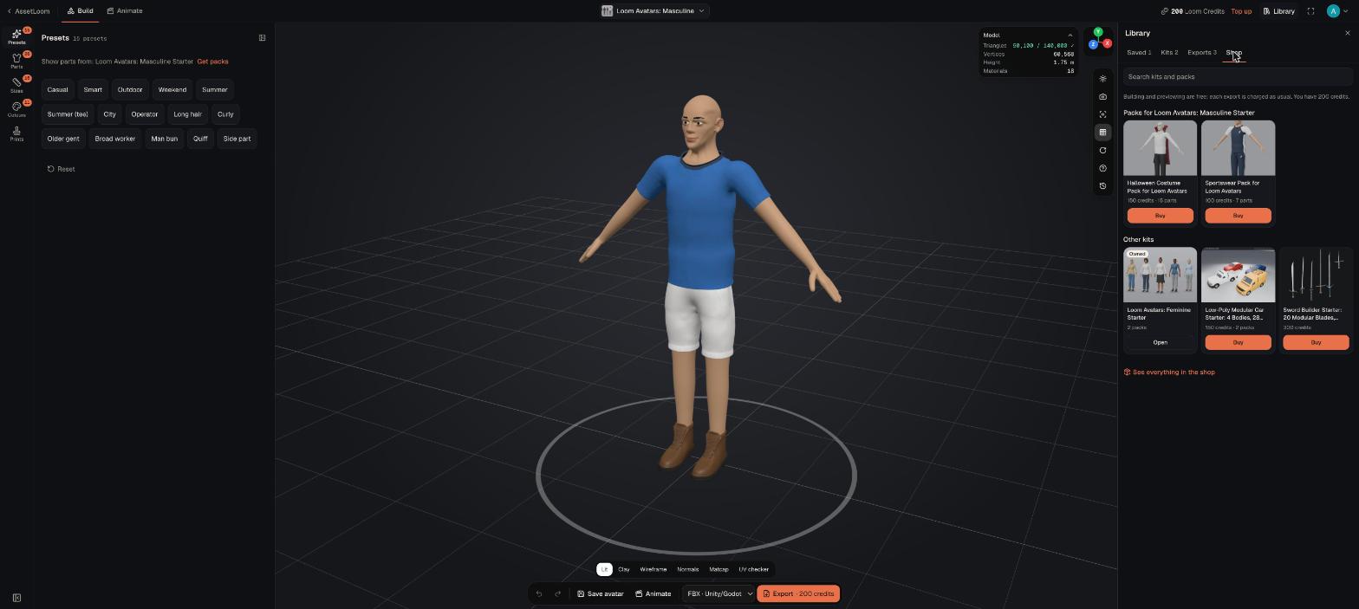Click the green Y axis gizmo
The image size is (1359, 609).
click(x=1098, y=33)
